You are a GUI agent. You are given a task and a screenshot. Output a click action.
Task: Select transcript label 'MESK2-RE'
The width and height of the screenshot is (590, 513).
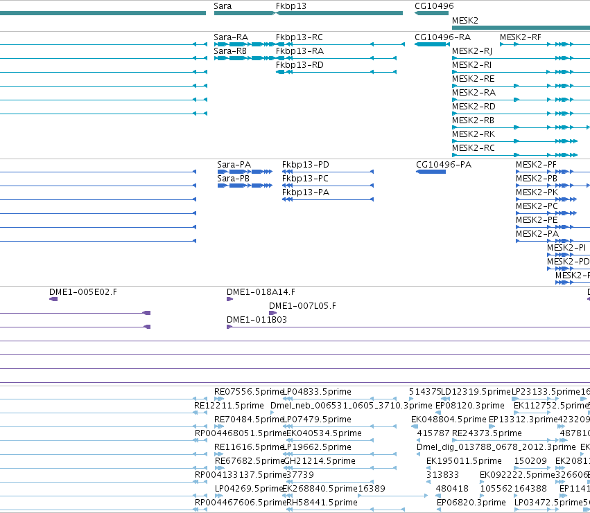[x=473, y=79]
